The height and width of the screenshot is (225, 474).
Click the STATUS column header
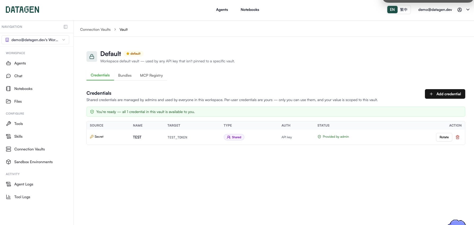(323, 126)
